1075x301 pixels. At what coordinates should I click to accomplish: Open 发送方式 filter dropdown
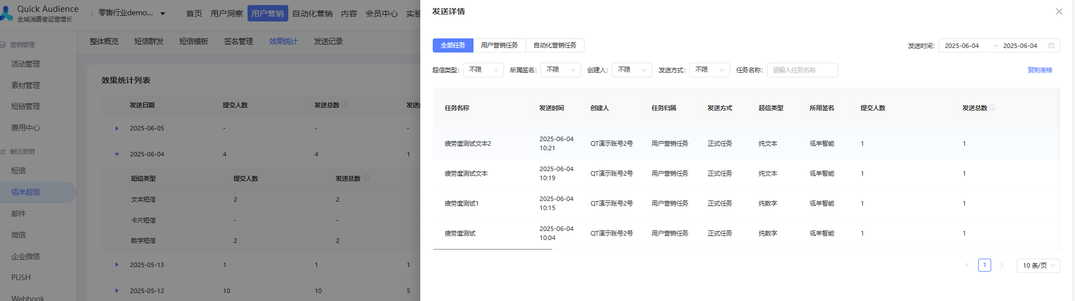[709, 70]
